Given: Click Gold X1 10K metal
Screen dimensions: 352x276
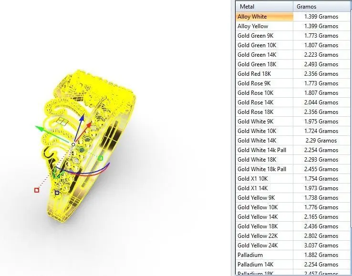Looking at the screenshot, I should (293, 179).
